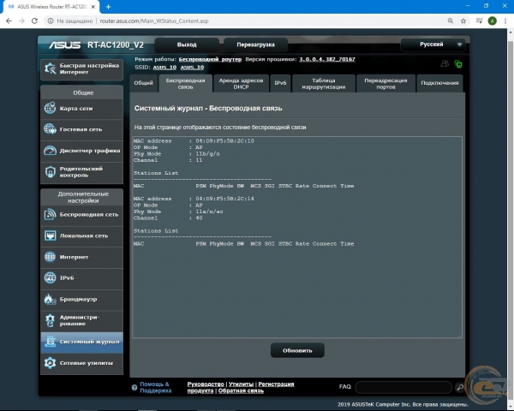Click the FAQ search magnifier icon

click(x=460, y=387)
